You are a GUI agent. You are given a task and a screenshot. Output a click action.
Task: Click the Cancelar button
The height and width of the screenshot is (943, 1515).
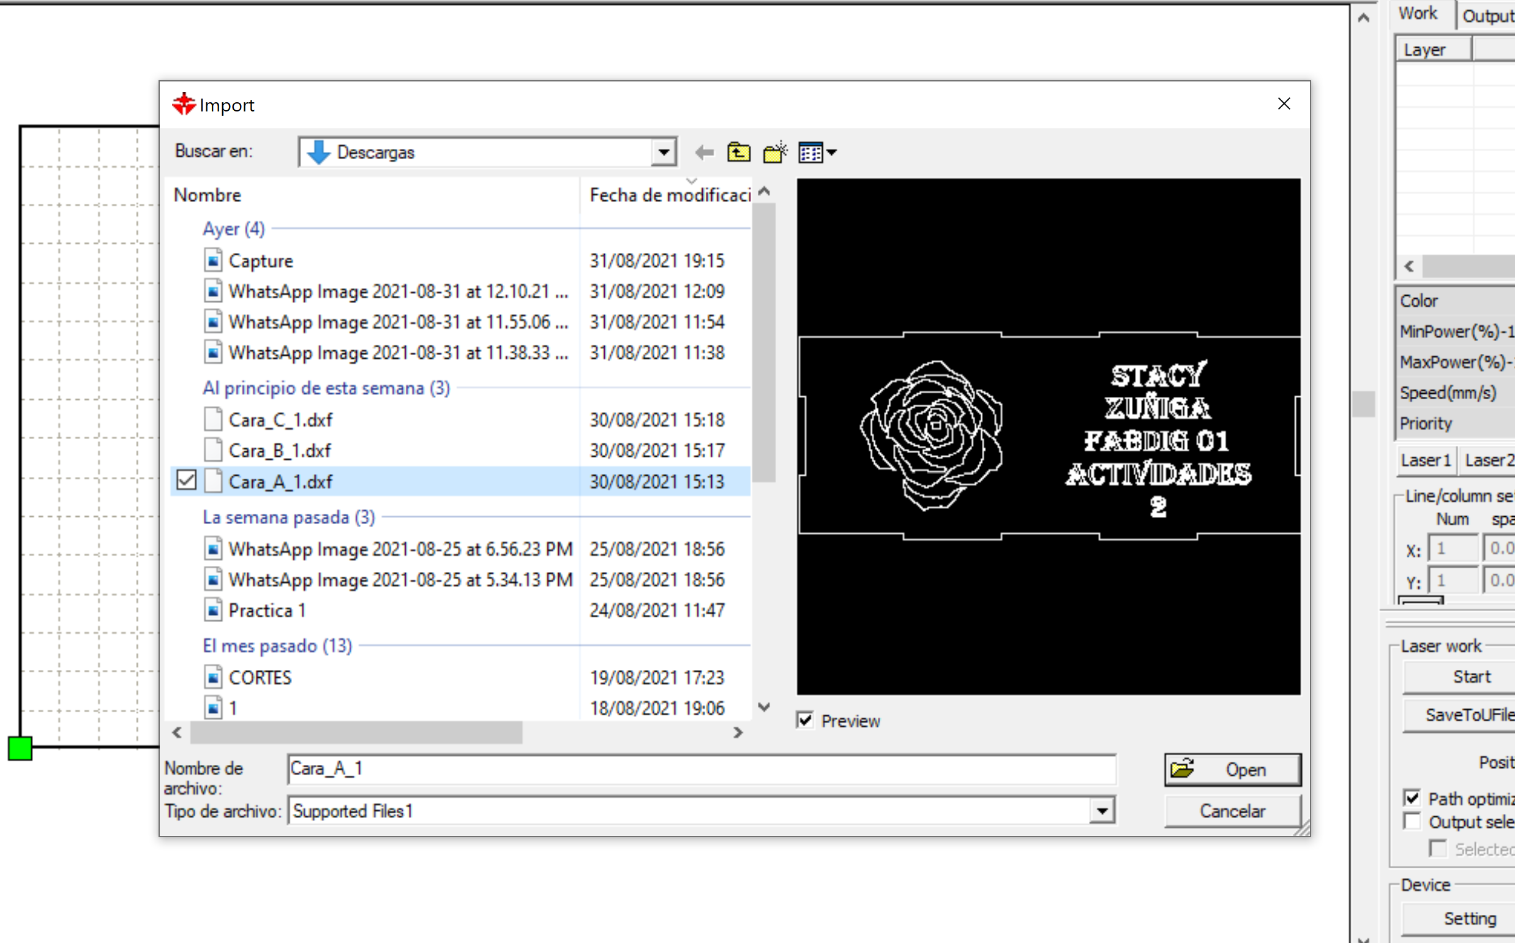[x=1232, y=811]
